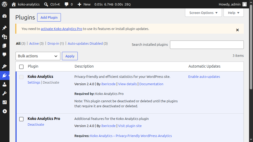Open Comments icon in sidebar
253x142 pixels.
[4, 55]
